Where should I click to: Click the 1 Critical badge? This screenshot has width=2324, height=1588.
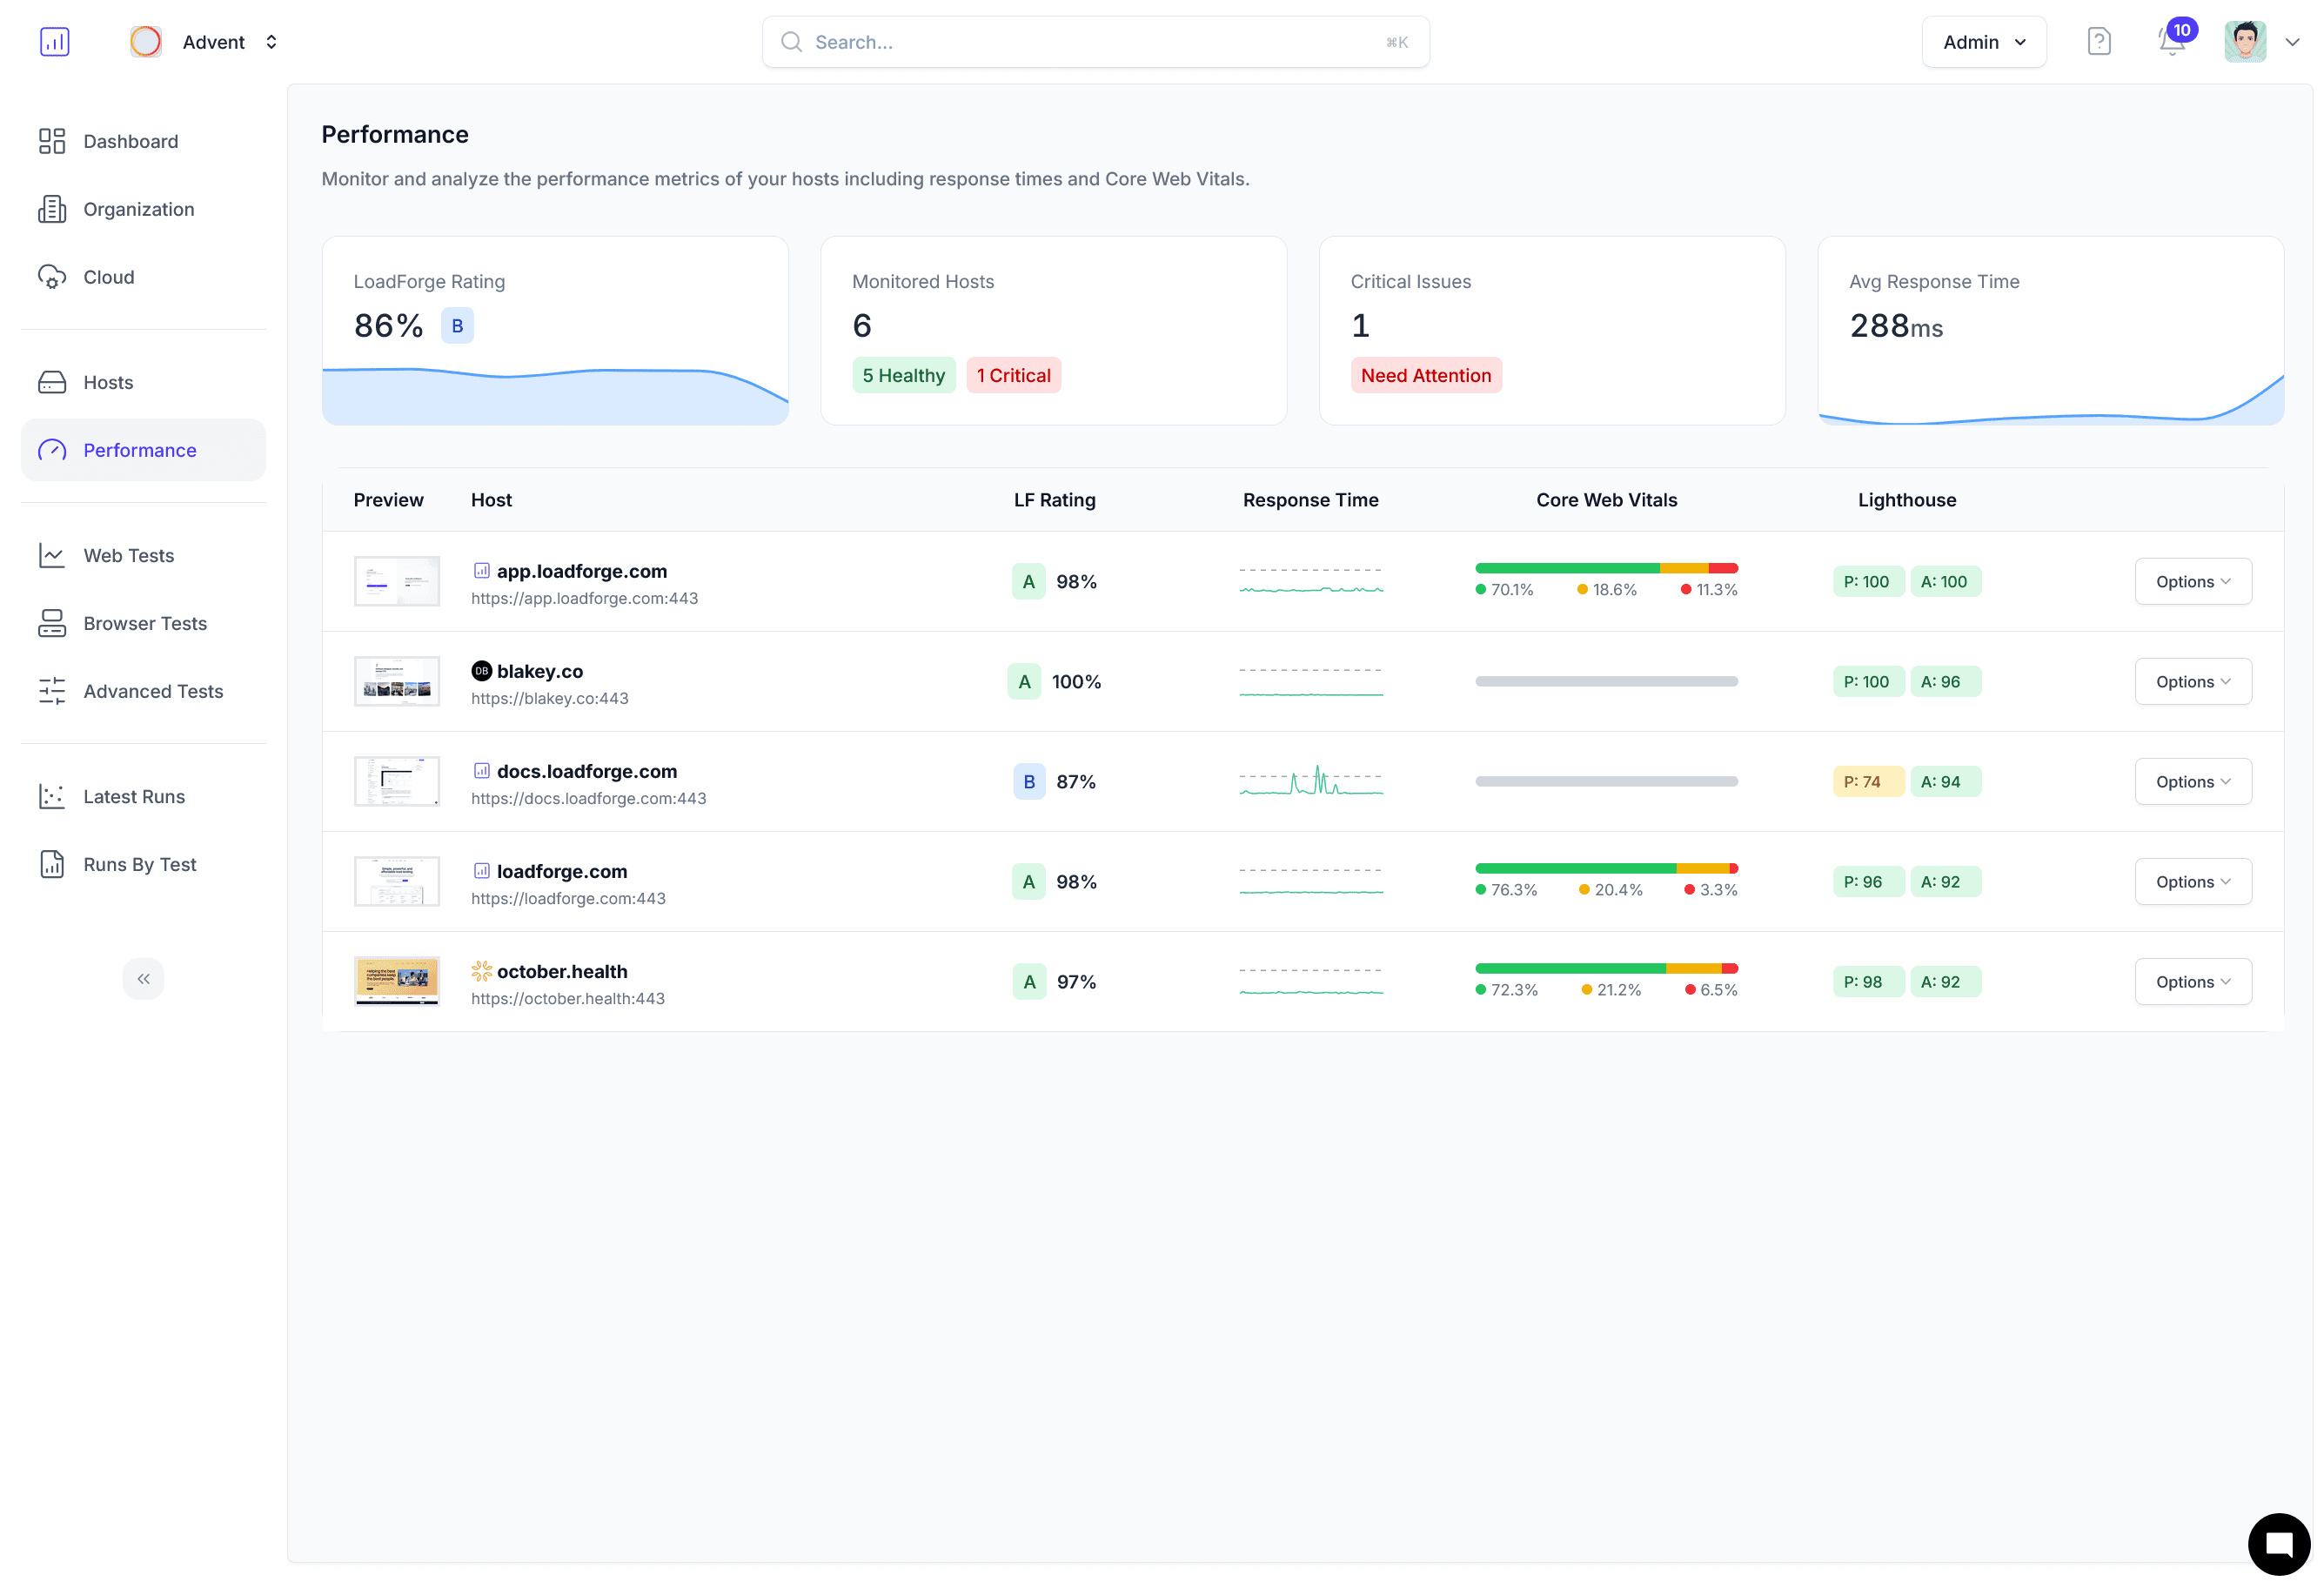click(x=1014, y=375)
